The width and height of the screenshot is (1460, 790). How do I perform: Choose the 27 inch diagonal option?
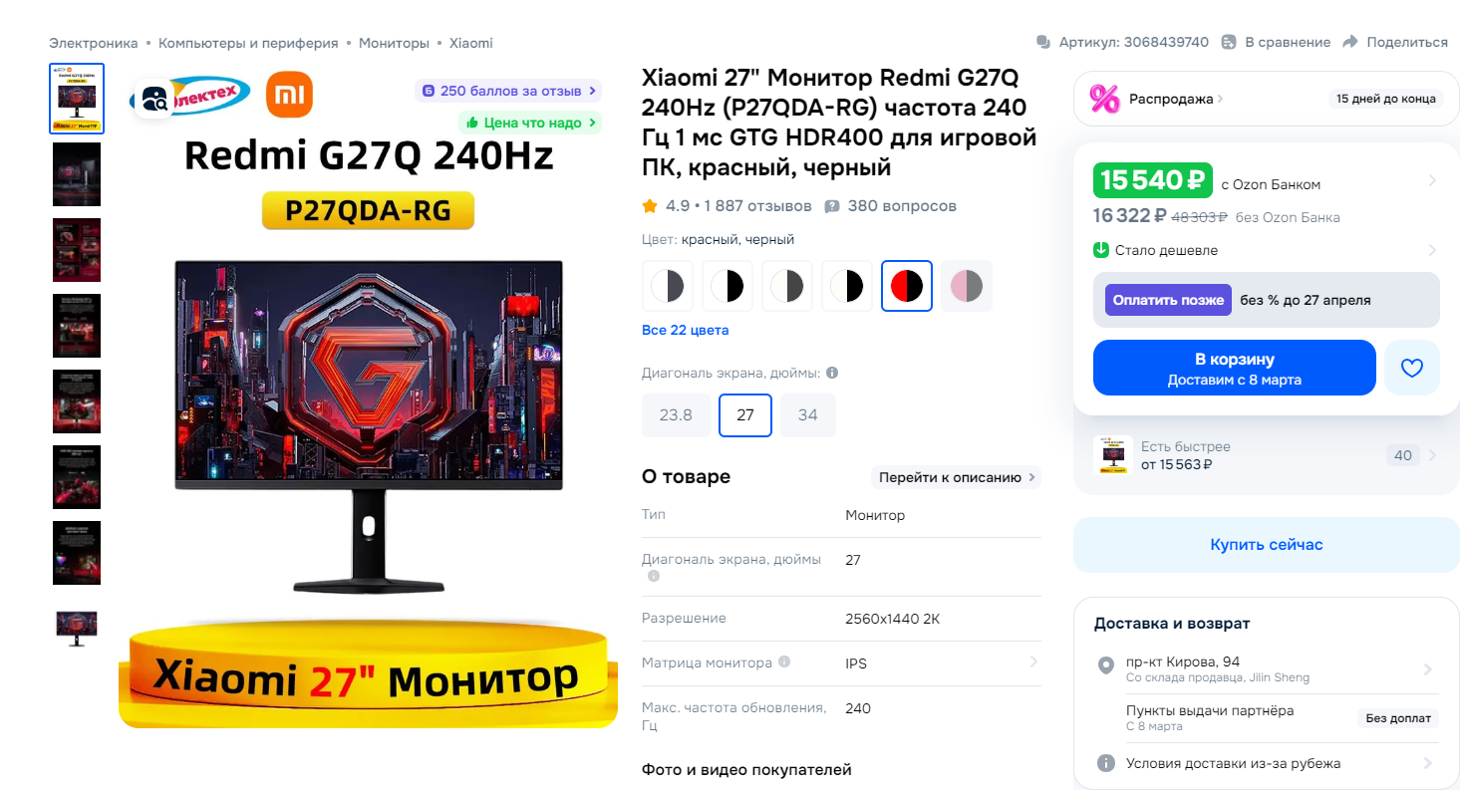pyautogui.click(x=745, y=415)
